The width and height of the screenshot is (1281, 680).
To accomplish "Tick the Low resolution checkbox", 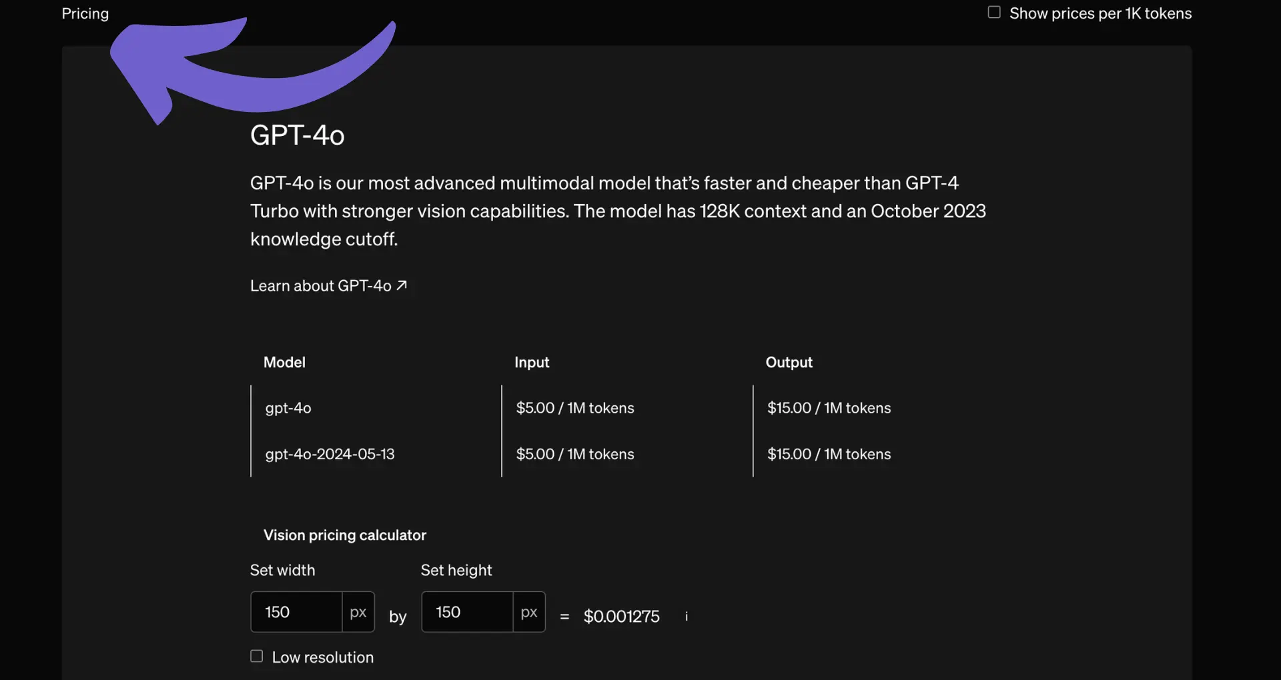I will point(257,657).
